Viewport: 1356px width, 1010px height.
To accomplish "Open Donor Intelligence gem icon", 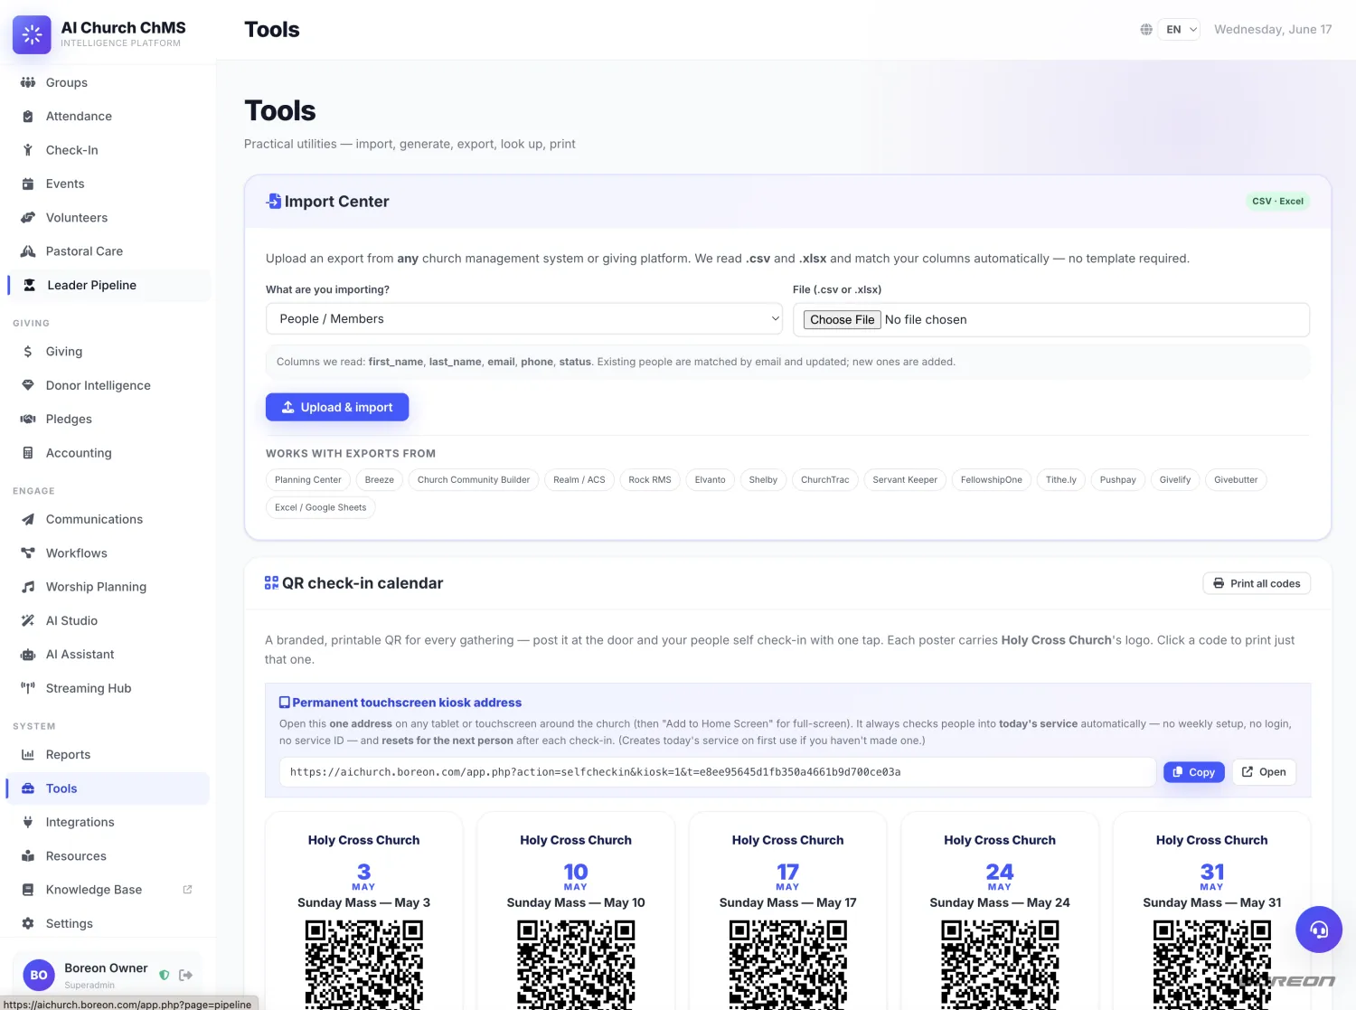I will coord(28,385).
